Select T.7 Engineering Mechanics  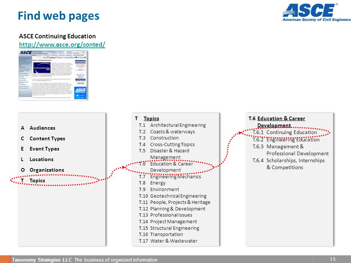click(170, 177)
